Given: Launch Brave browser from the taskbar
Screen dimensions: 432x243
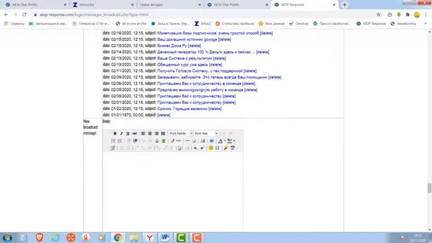Looking at the screenshot, I should click(x=39, y=238).
